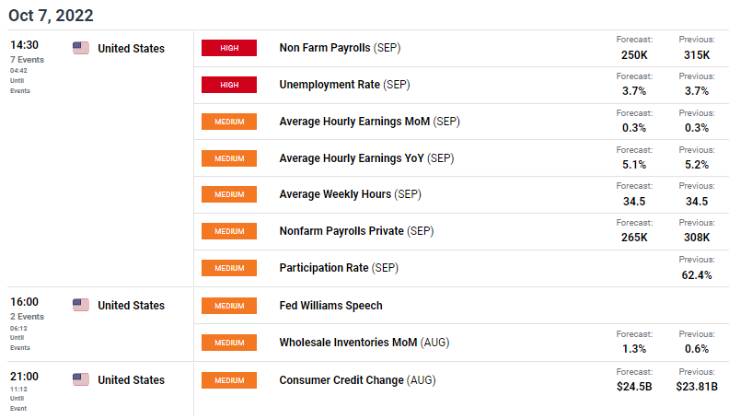Click the US flag icon at 16:00
This screenshot has height=419, width=729.
click(x=81, y=305)
